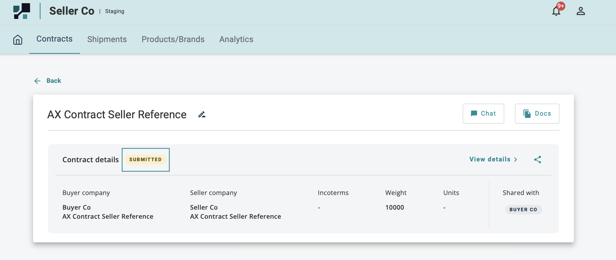Click the back arrow icon

pyautogui.click(x=37, y=81)
